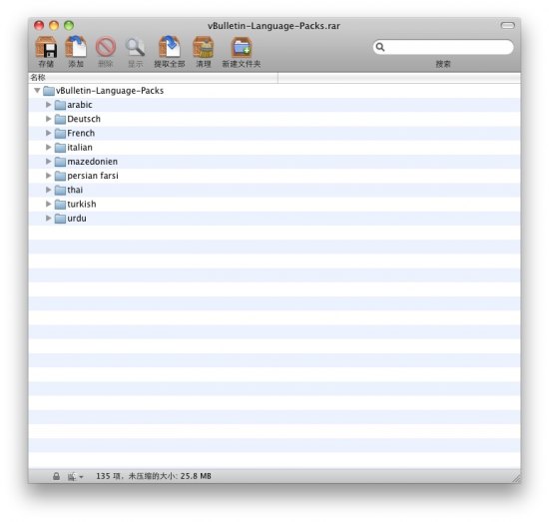Click the 'italian' folder name
The height and width of the screenshot is (522, 549).
pos(80,148)
